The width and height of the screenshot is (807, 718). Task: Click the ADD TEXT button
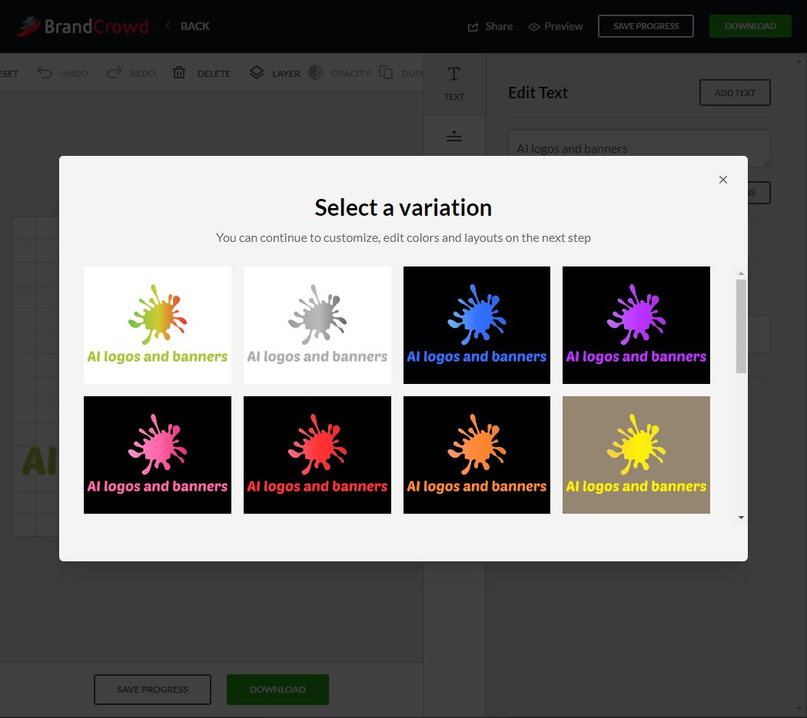tap(735, 93)
